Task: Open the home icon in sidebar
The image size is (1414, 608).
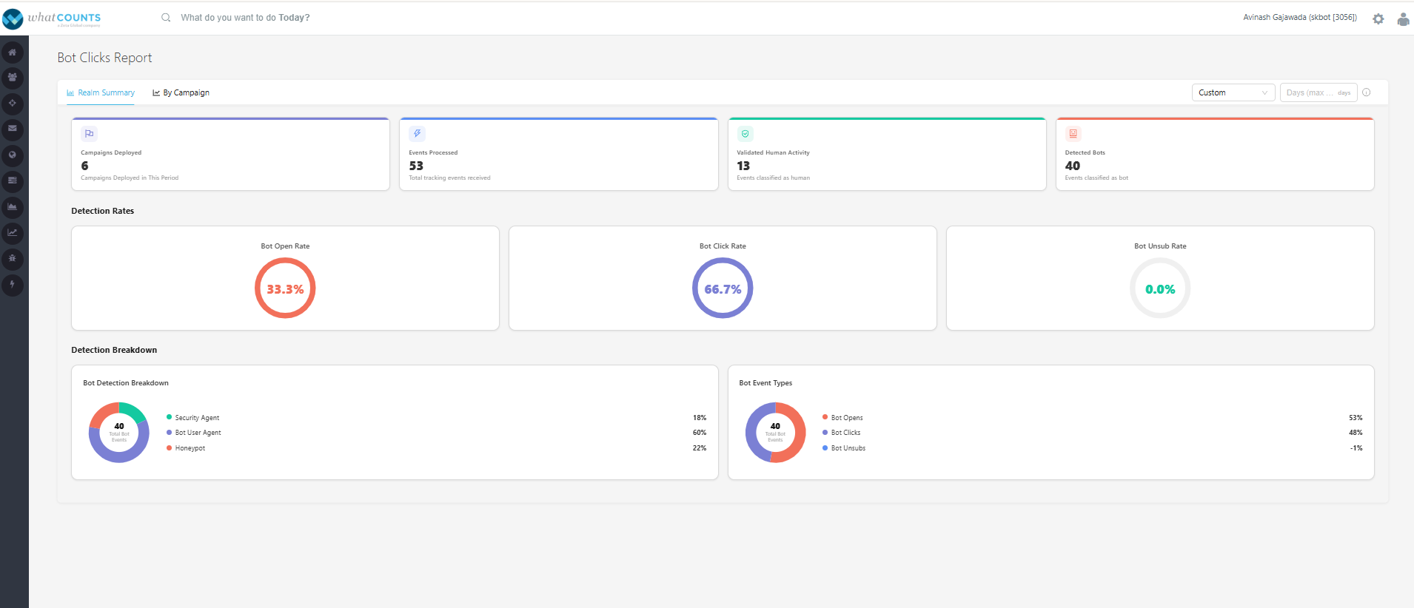Action: [13, 53]
